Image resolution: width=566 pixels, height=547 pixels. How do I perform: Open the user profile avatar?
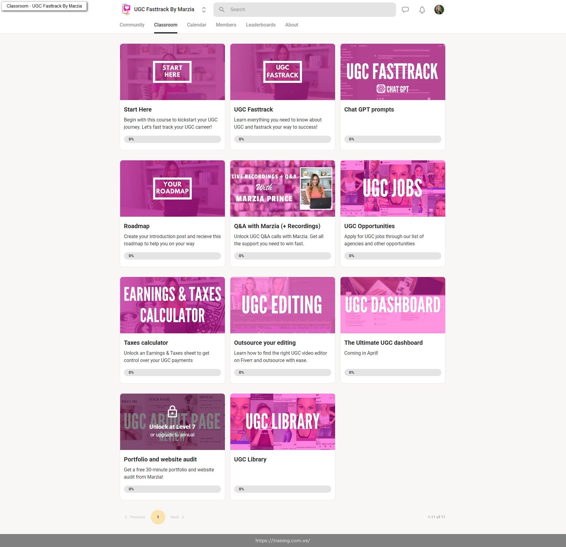click(439, 10)
